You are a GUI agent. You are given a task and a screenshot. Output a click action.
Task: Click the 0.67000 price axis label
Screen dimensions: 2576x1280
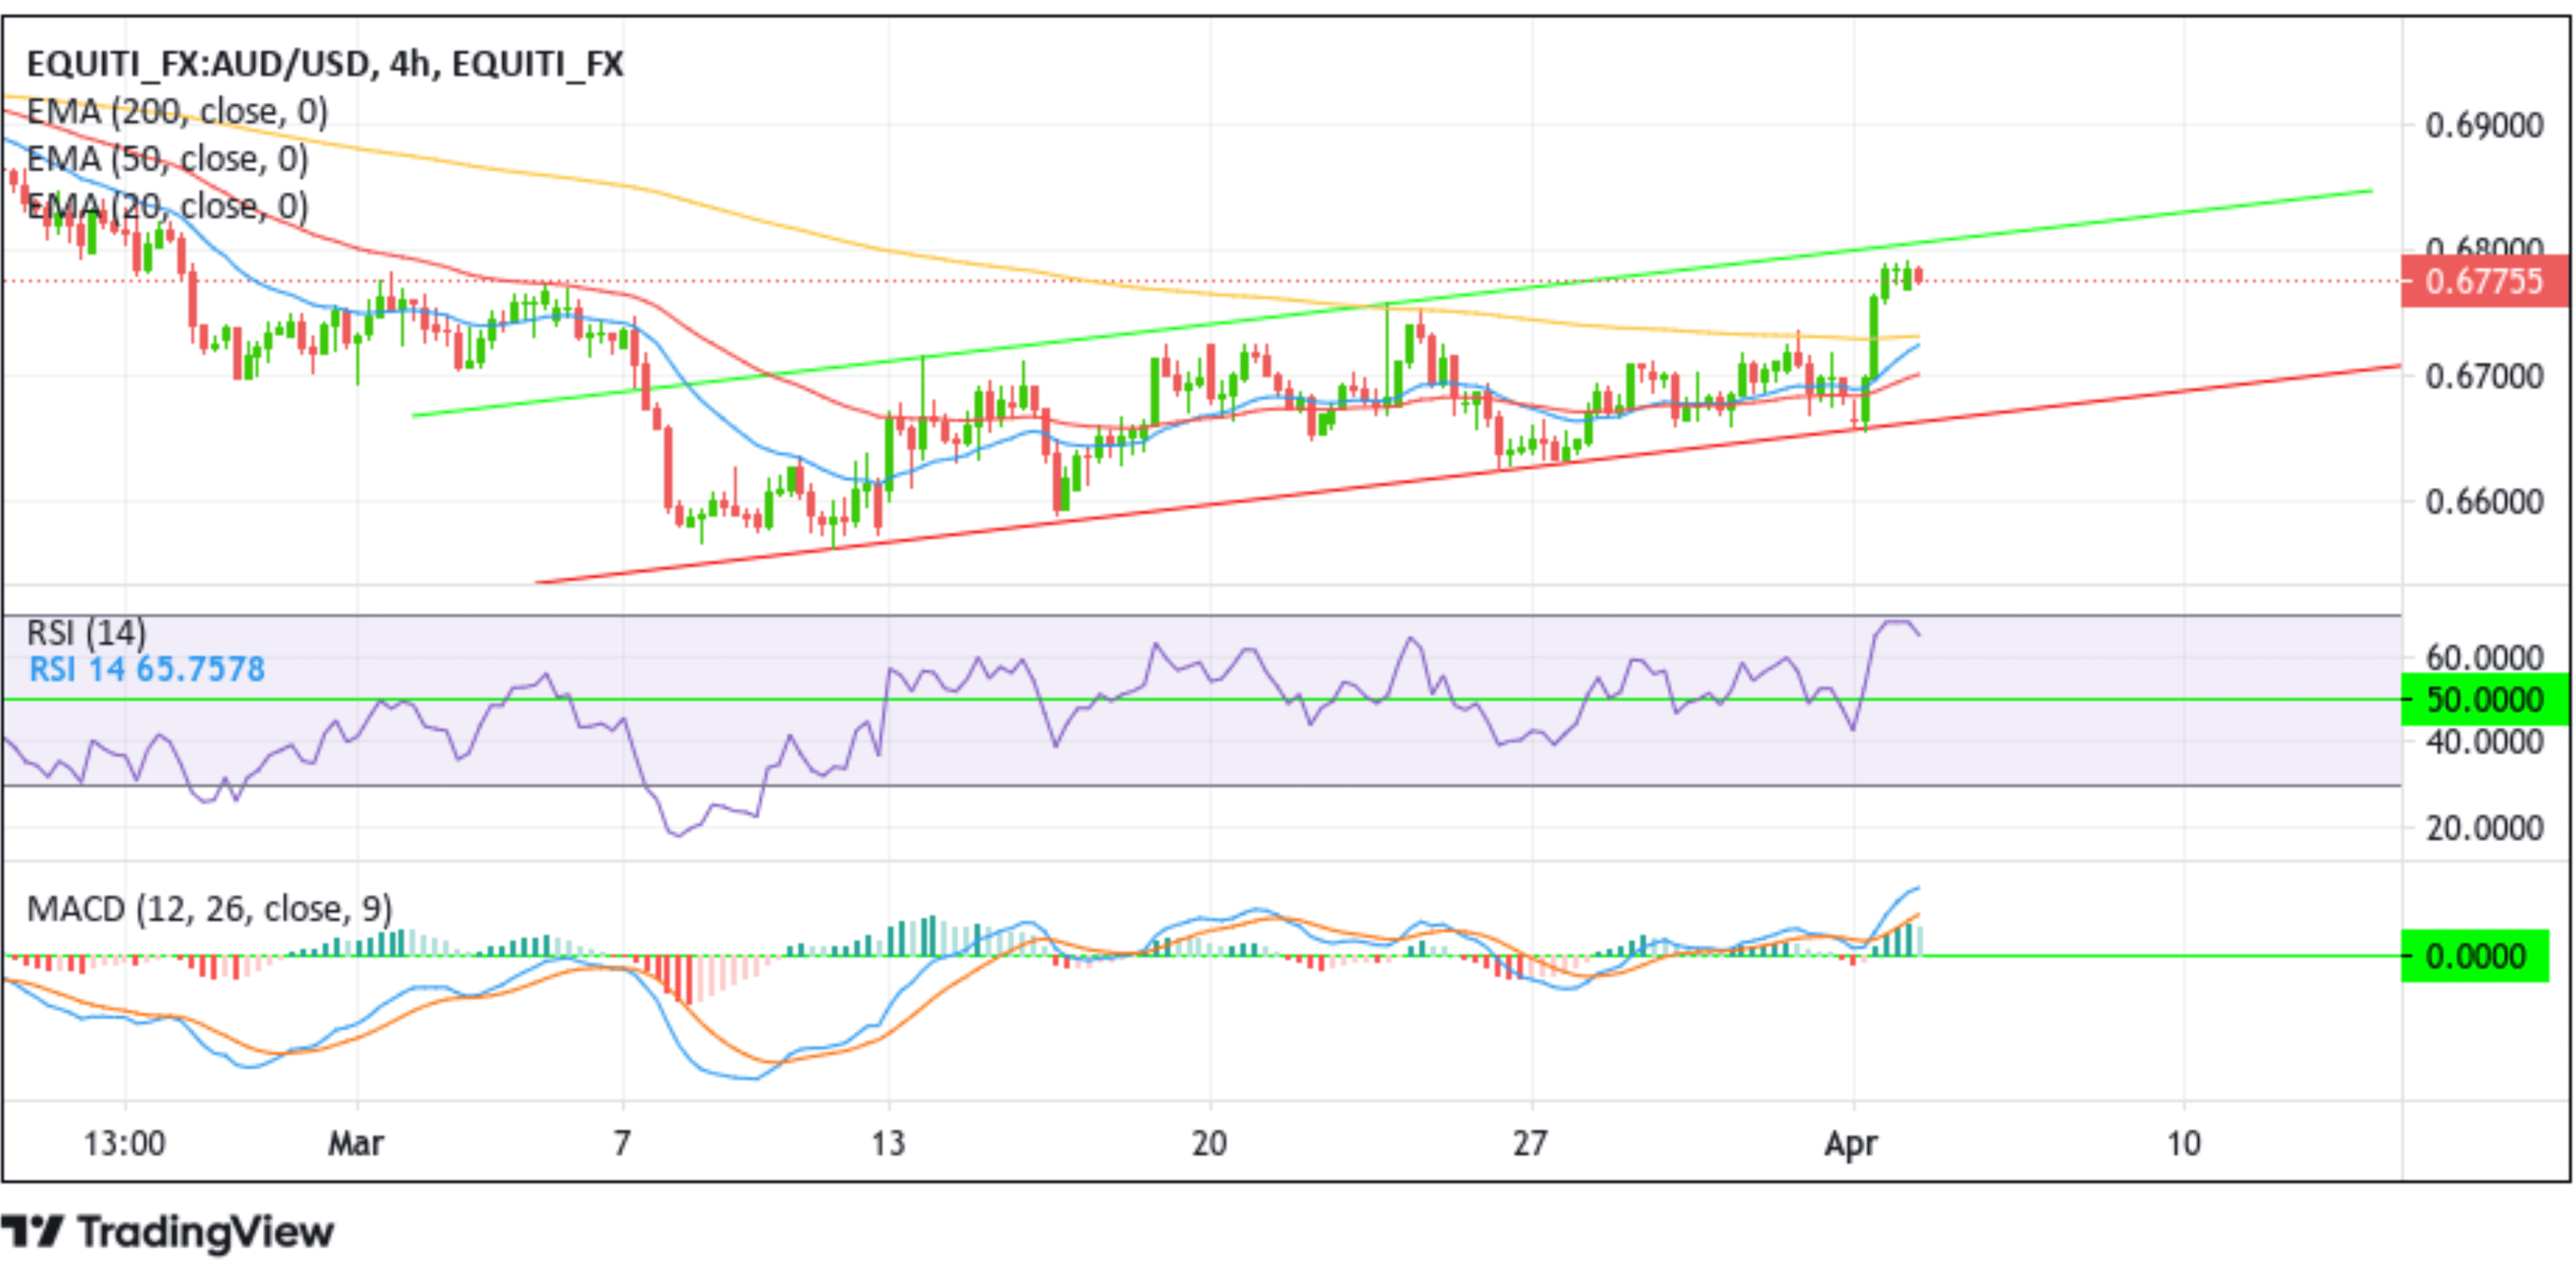(x=2484, y=377)
